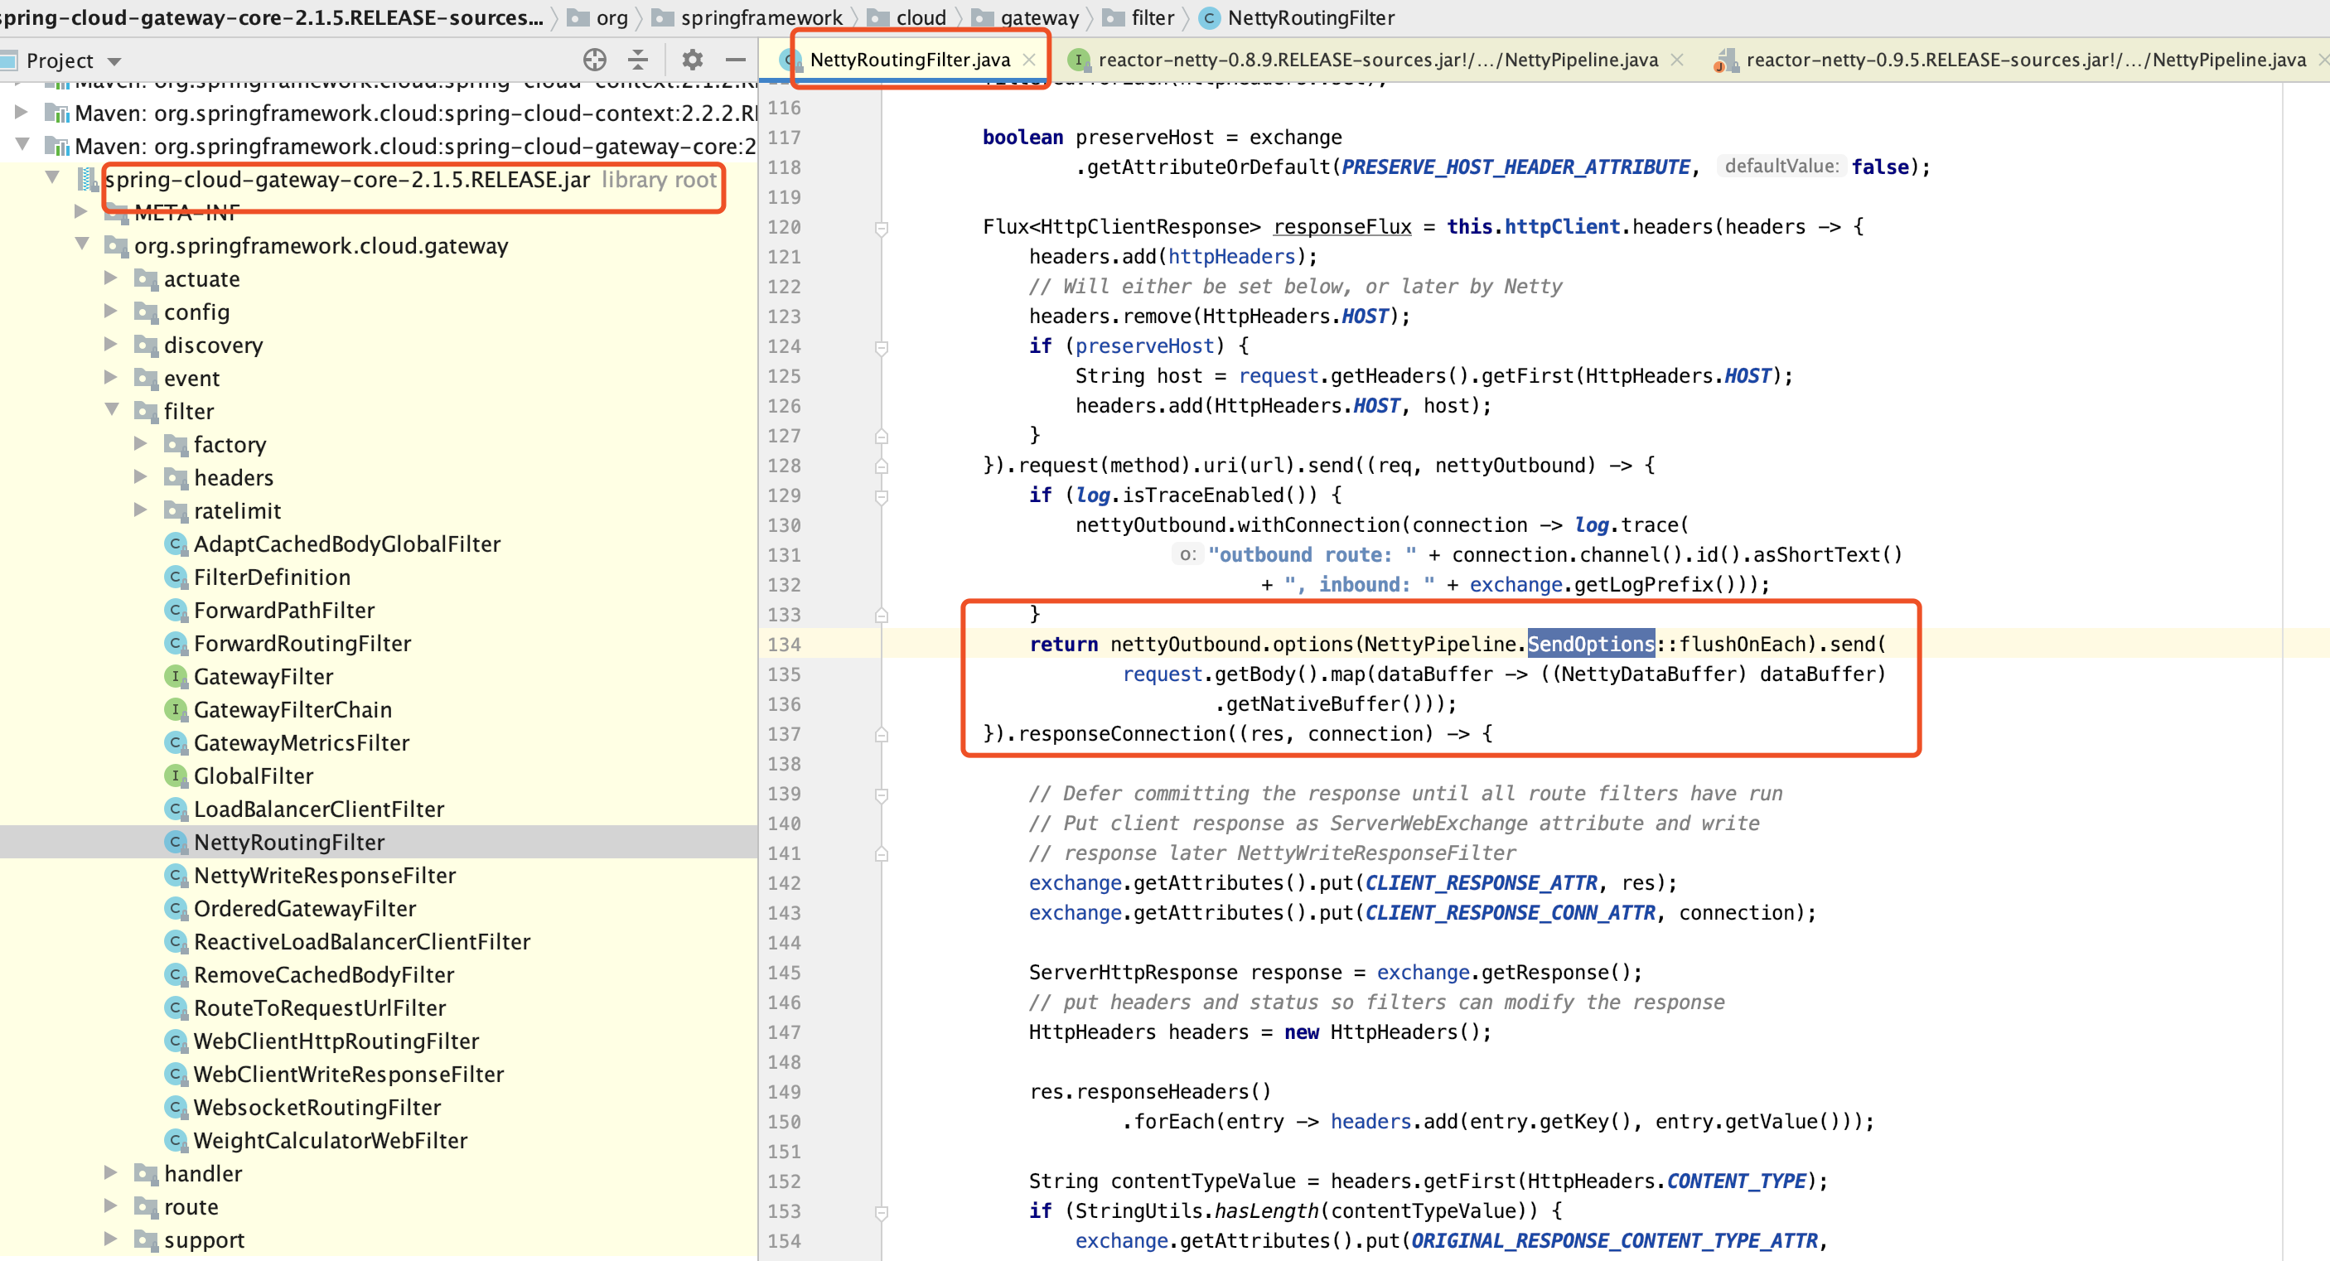Toggle code fold at line 139

pyautogui.click(x=881, y=795)
